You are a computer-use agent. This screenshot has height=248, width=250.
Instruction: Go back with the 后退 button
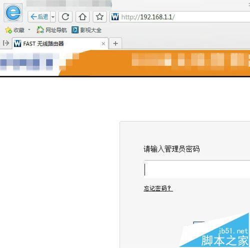(x=39, y=17)
